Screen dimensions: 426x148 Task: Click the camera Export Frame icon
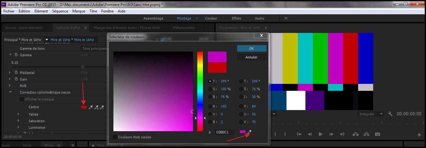[377, 134]
